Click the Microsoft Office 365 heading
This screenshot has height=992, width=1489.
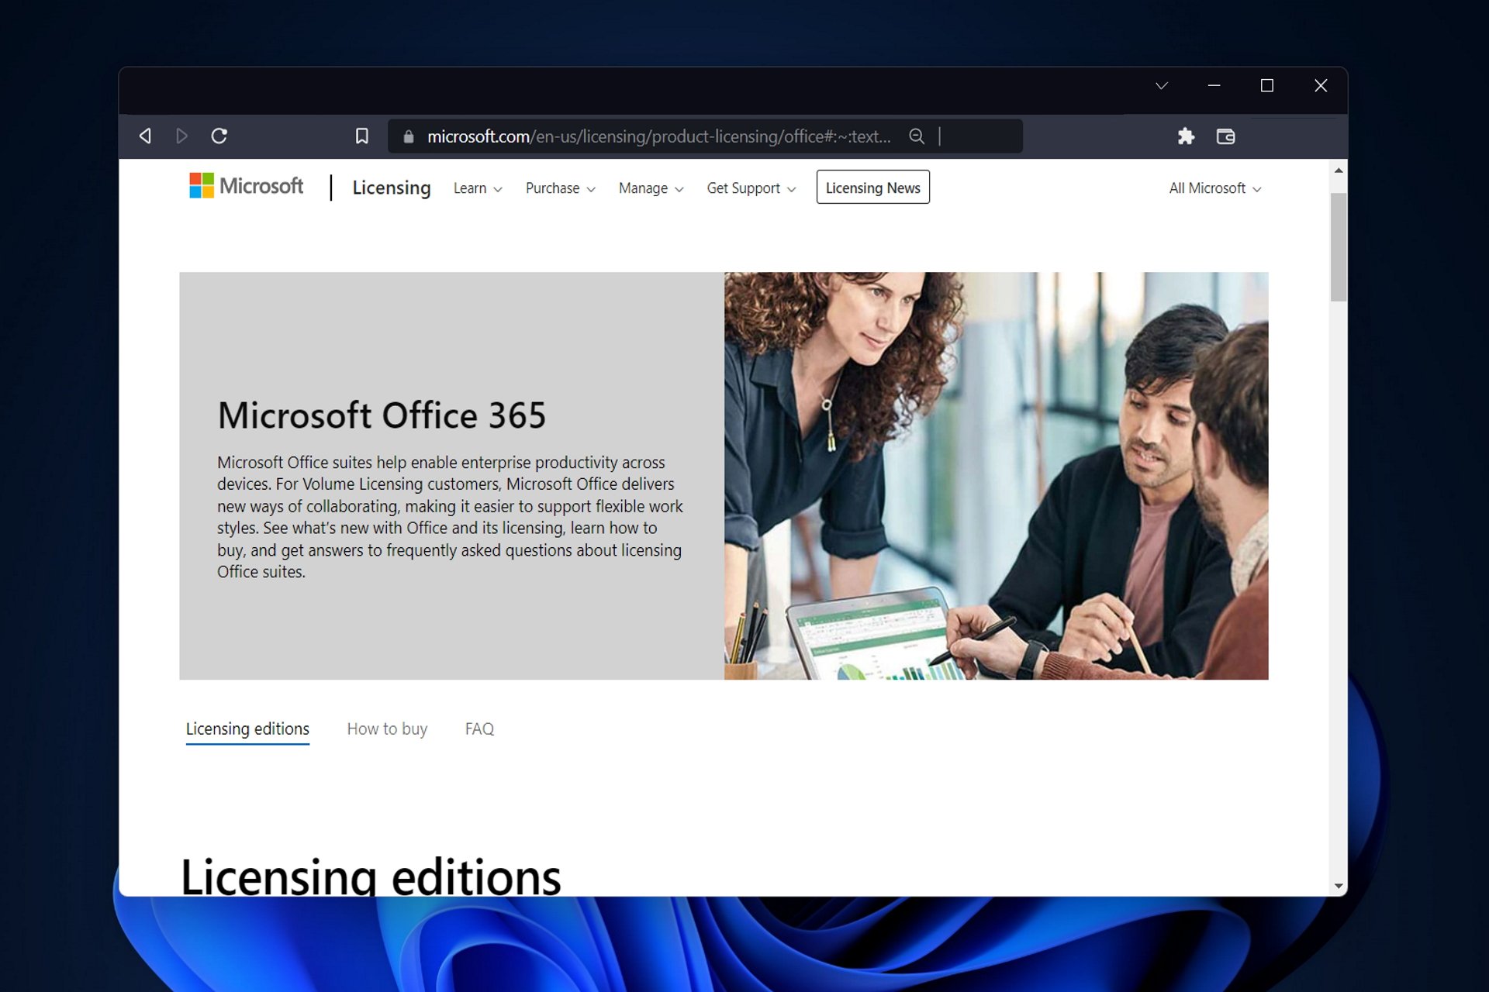(382, 415)
